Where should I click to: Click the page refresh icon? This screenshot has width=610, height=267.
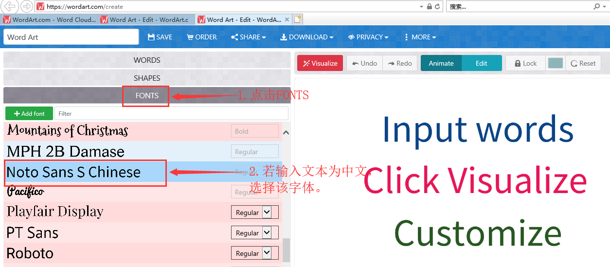coord(437,7)
